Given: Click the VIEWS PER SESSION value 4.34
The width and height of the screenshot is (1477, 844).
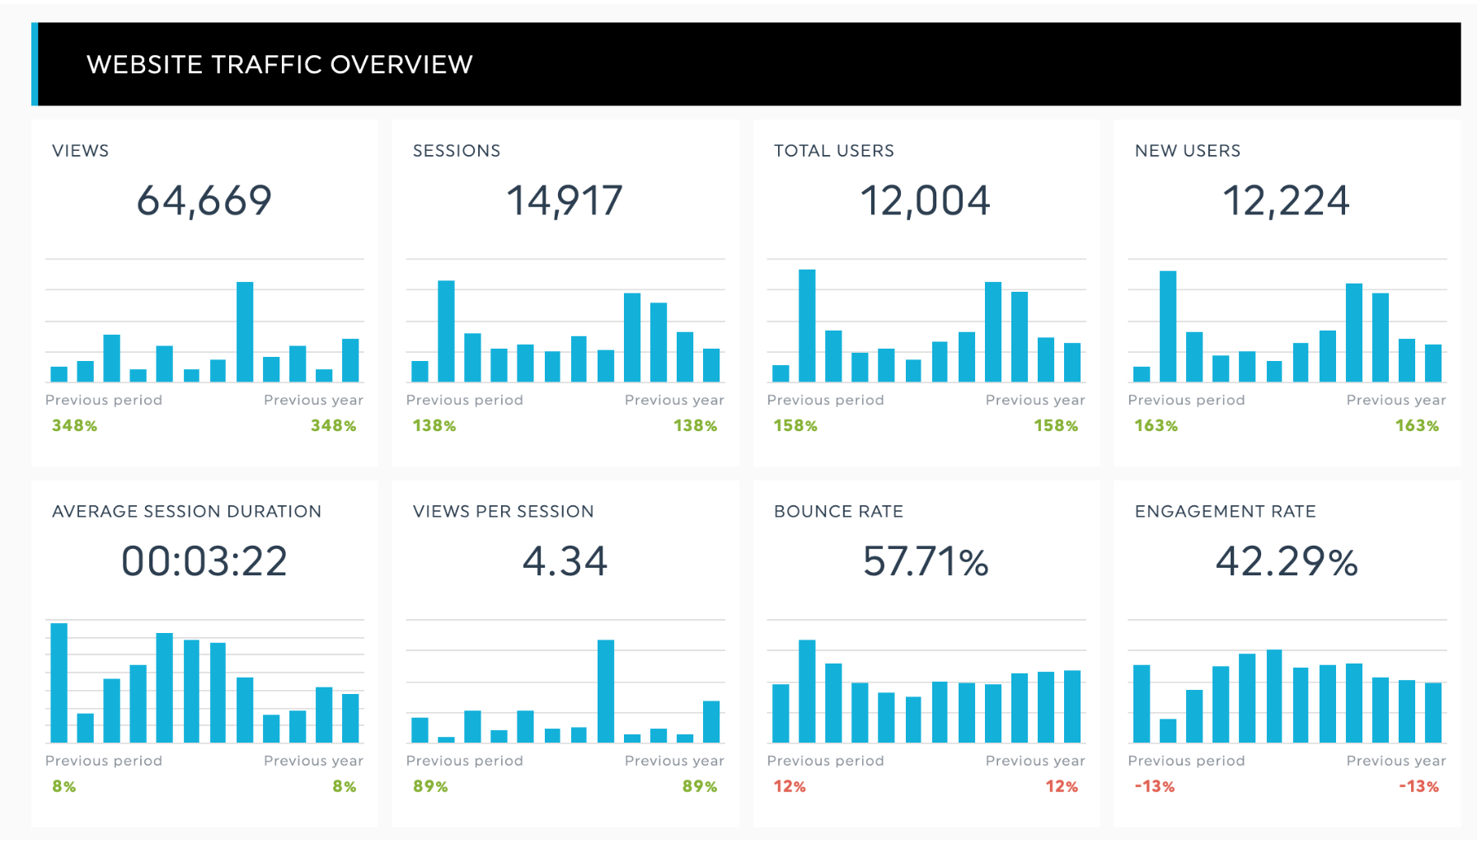Looking at the screenshot, I should [565, 560].
